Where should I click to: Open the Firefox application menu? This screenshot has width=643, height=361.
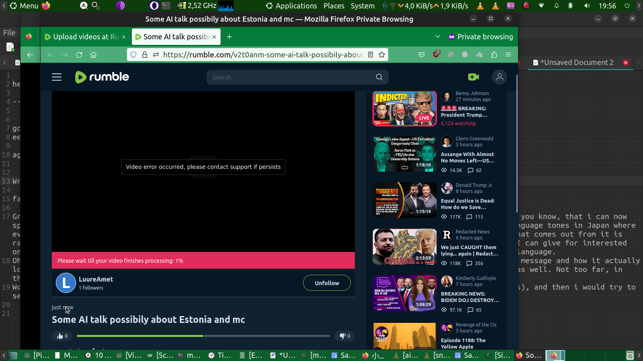point(508,55)
